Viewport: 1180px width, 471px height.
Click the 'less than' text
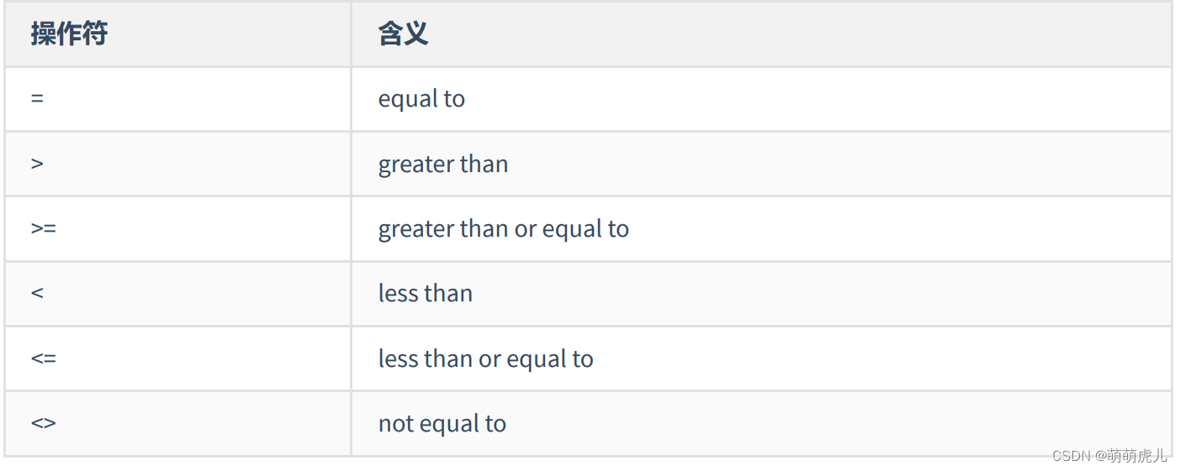[425, 293]
